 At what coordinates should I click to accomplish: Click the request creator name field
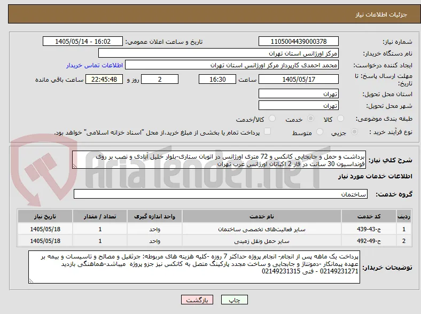pyautogui.click(x=232, y=65)
